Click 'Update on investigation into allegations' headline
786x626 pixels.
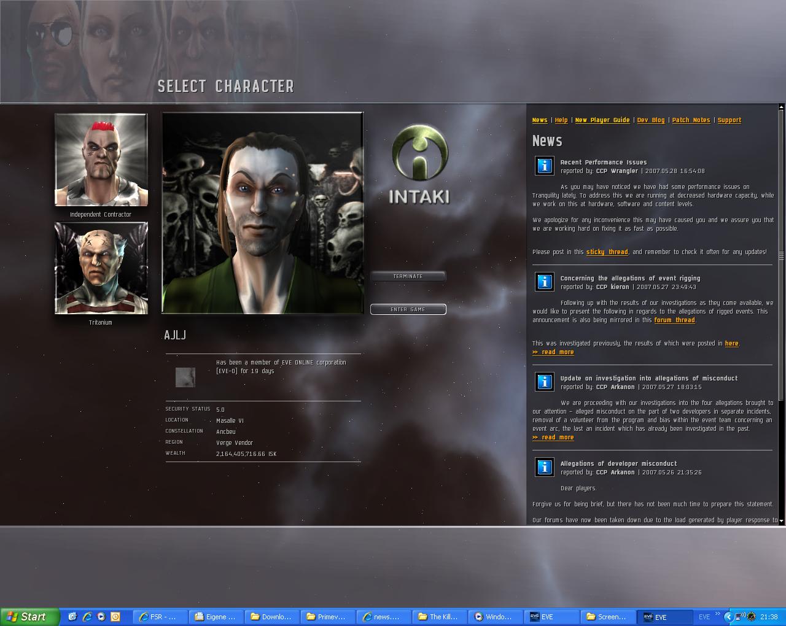pos(649,379)
